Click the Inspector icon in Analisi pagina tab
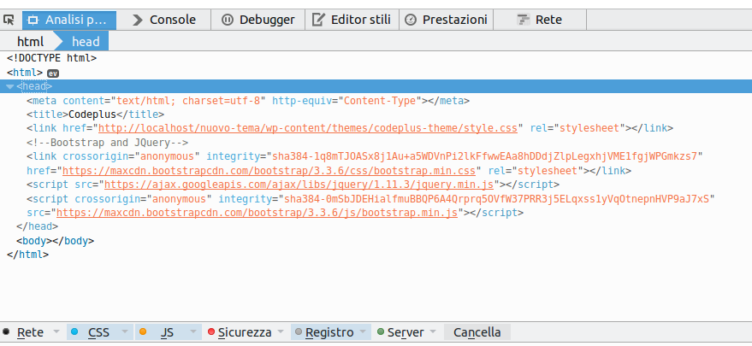The width and height of the screenshot is (752, 346). coord(33,19)
